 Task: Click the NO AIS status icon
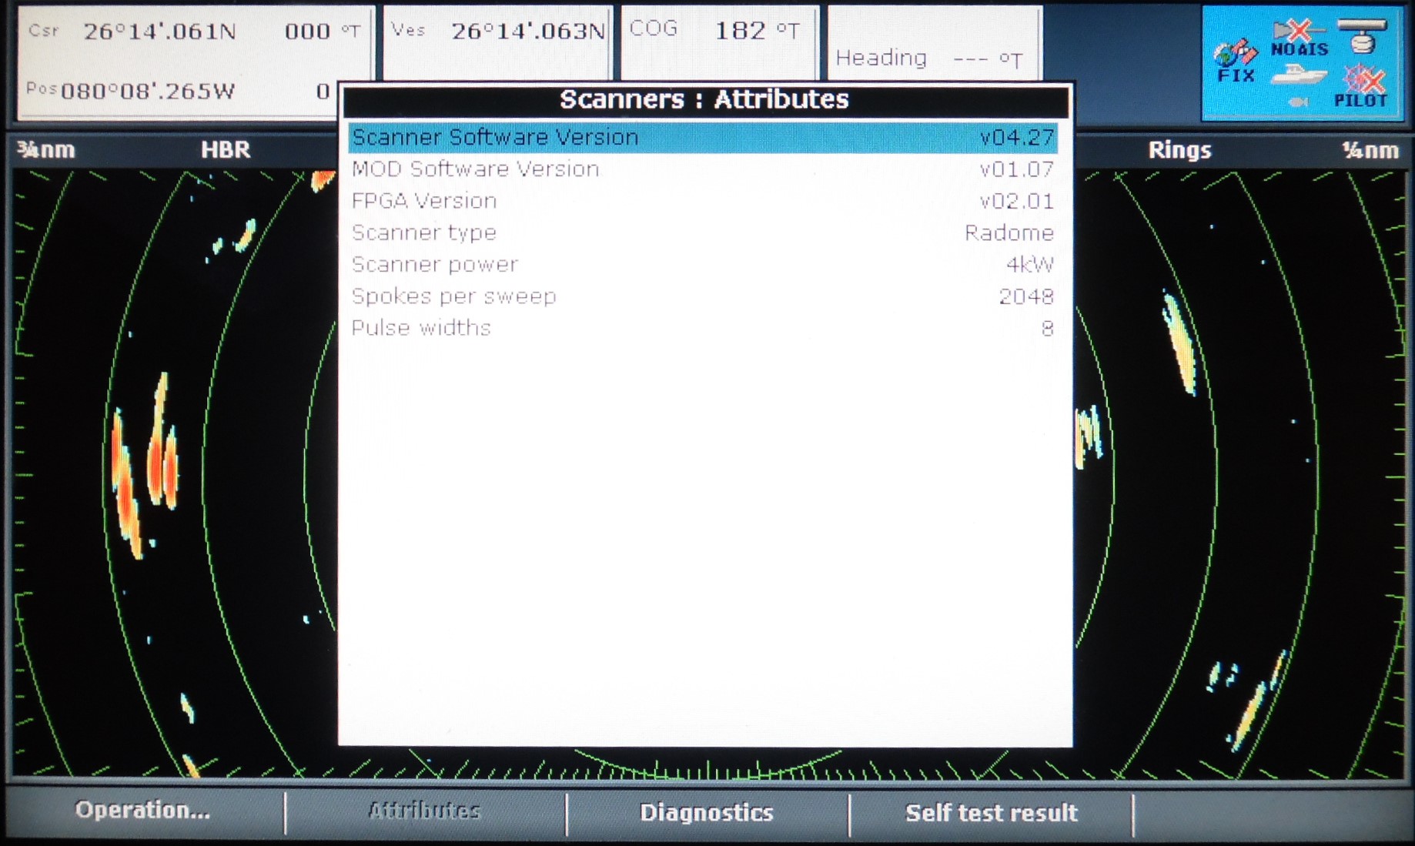(x=1300, y=38)
